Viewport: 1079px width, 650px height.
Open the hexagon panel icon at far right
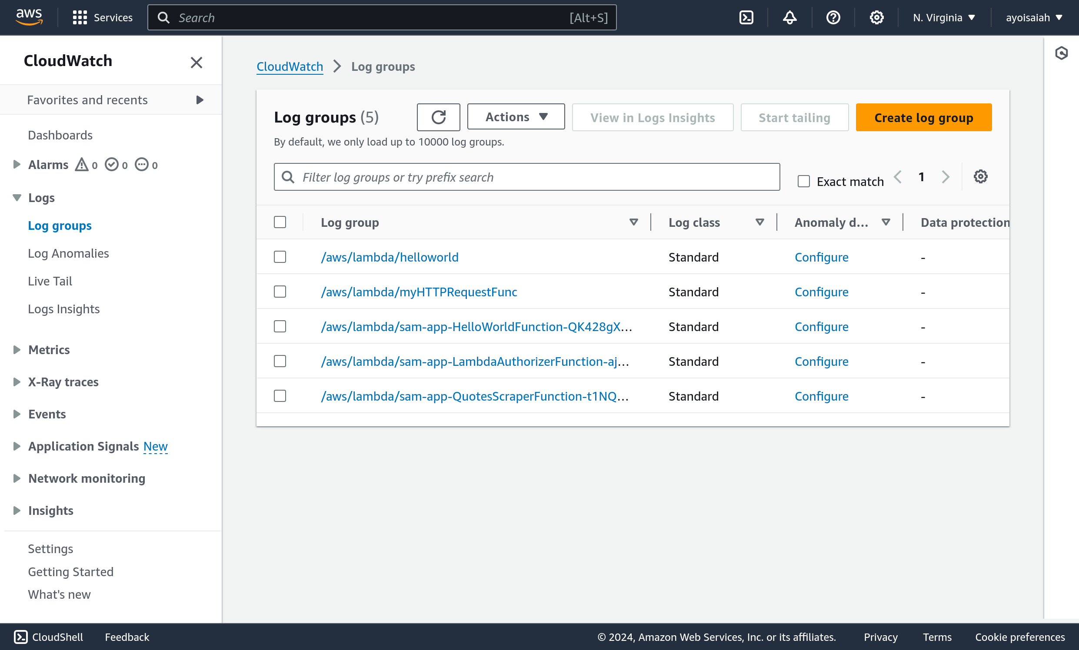(1062, 53)
